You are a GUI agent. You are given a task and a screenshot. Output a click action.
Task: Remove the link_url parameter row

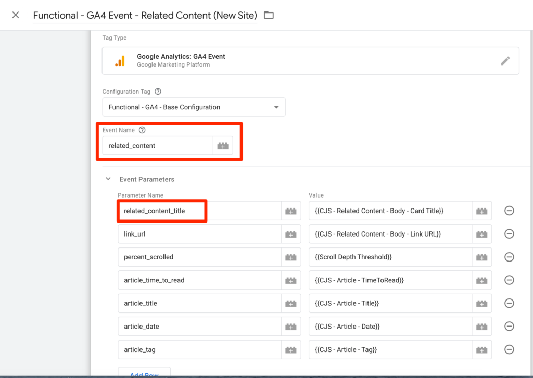point(509,234)
